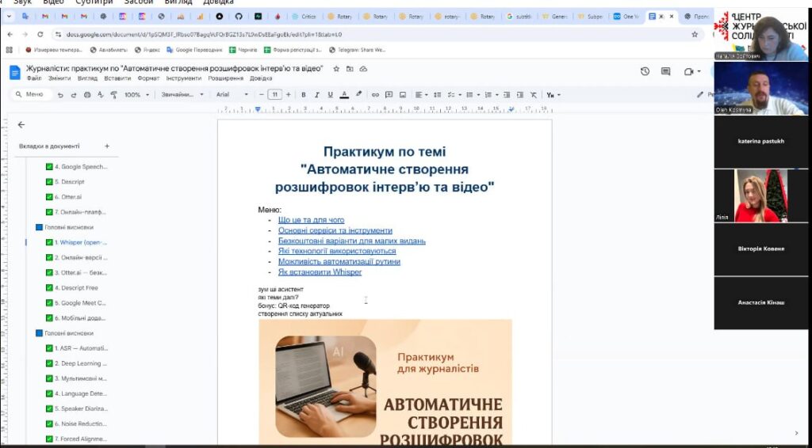This screenshot has width=812, height=448.
Task: Open the Розширення menu
Action: pos(226,78)
